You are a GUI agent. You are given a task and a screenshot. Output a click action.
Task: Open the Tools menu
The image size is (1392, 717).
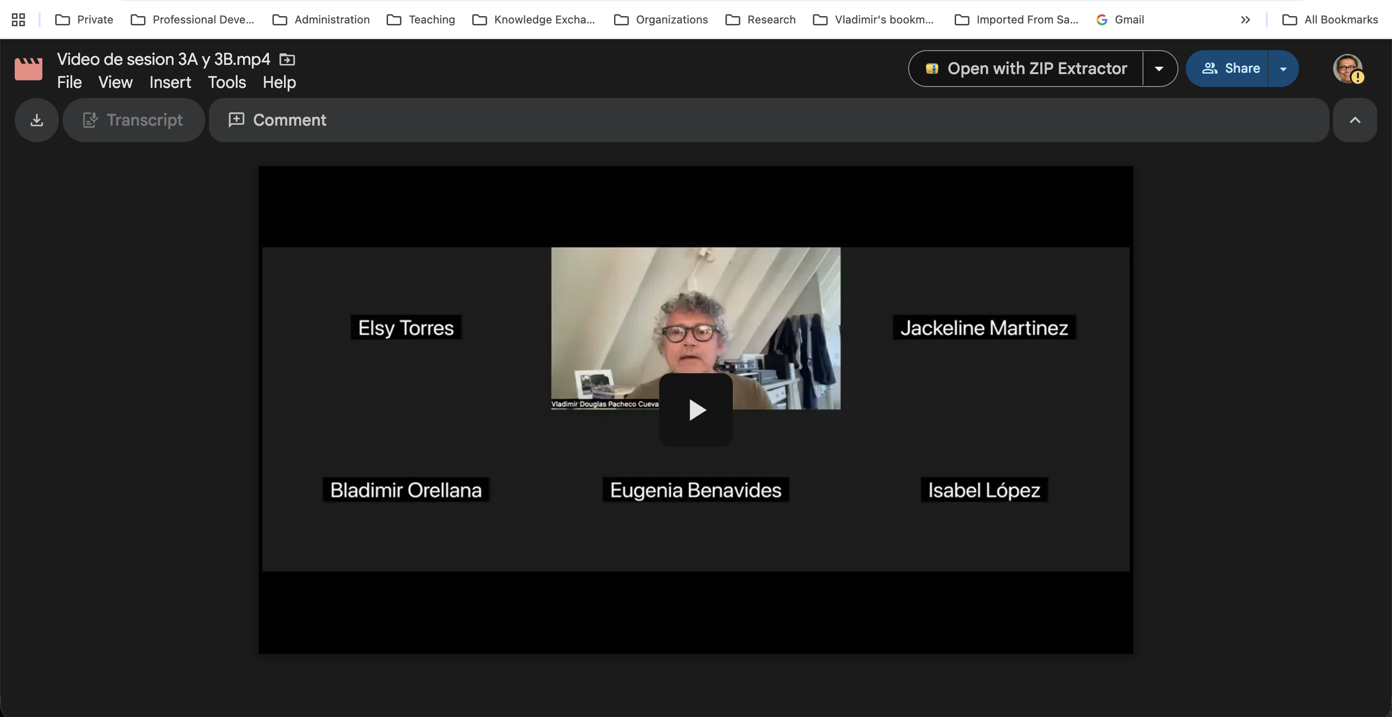click(227, 82)
